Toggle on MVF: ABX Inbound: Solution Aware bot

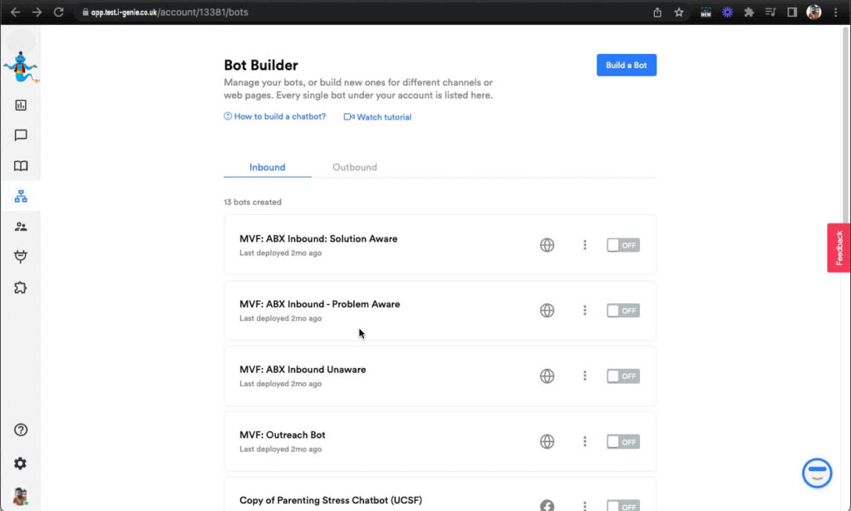(x=622, y=245)
